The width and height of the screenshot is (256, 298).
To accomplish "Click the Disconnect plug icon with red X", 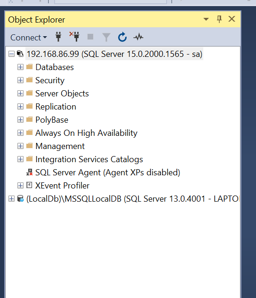I will coord(74,37).
